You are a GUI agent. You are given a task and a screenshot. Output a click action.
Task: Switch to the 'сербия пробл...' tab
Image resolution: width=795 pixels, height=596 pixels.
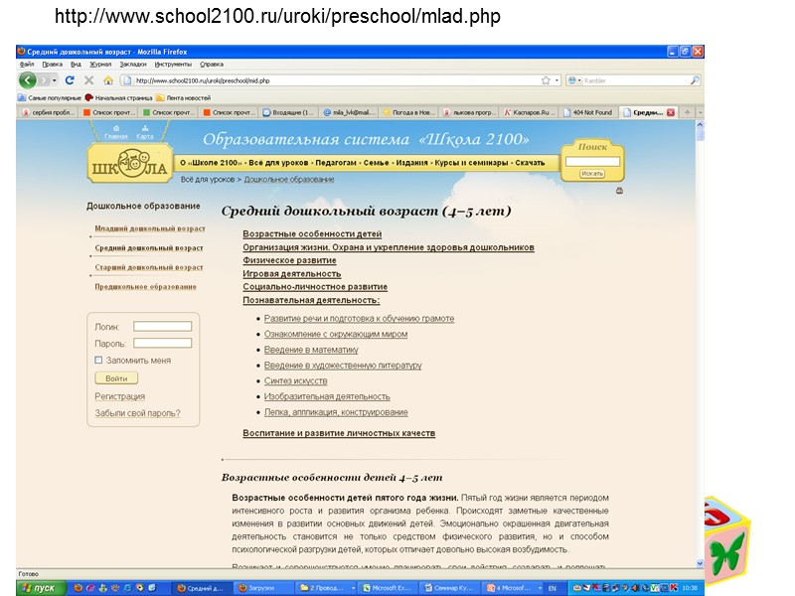pyautogui.click(x=48, y=112)
